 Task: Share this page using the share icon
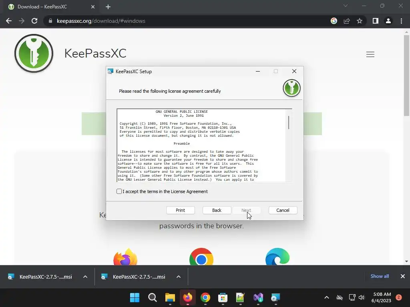click(347, 21)
